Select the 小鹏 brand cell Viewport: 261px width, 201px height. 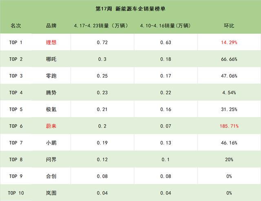tap(51, 143)
